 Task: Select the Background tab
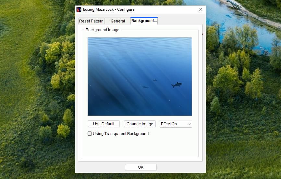(144, 21)
